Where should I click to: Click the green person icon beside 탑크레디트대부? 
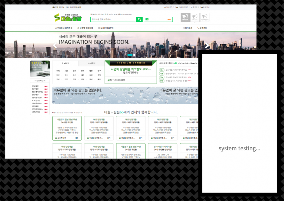(109, 80)
